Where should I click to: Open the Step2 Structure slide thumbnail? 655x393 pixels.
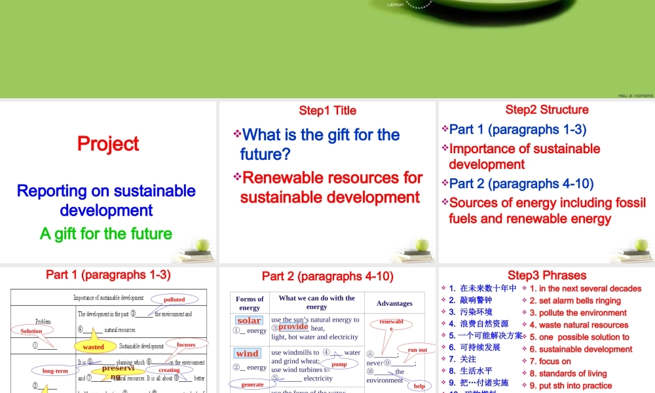pyautogui.click(x=547, y=182)
